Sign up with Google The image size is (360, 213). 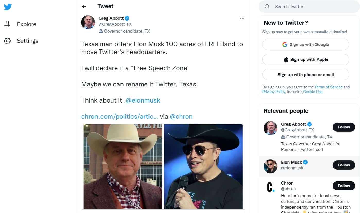(x=305, y=45)
